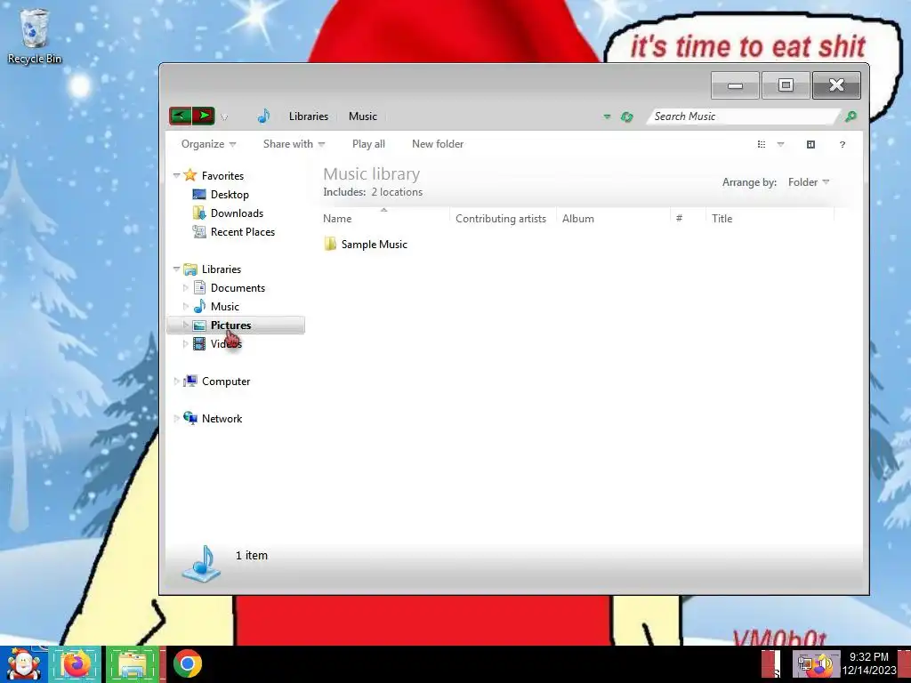Click the Help question mark icon
This screenshot has height=683, width=911.
click(842, 145)
